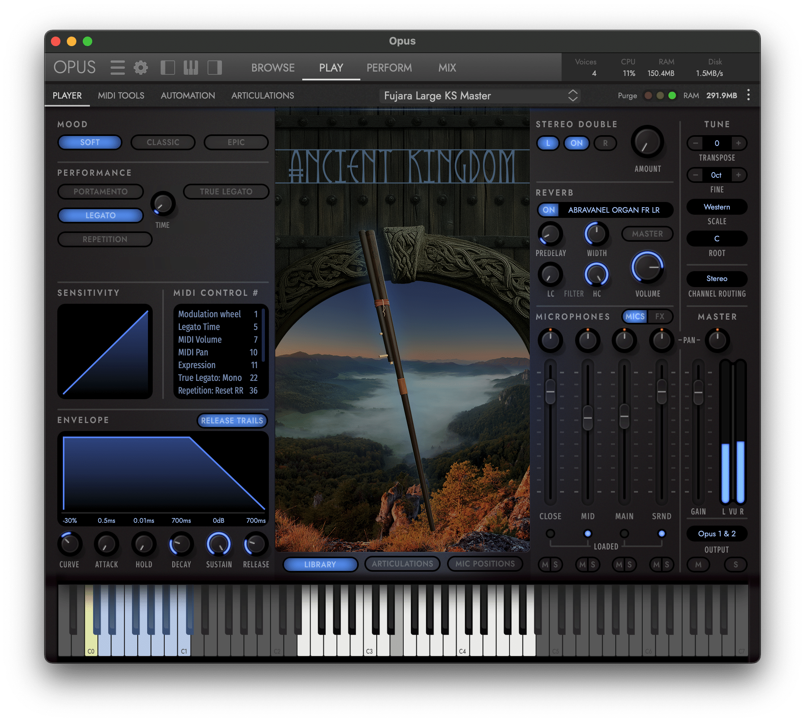Click the Performance Time knob
The width and height of the screenshot is (805, 722).
point(163,204)
